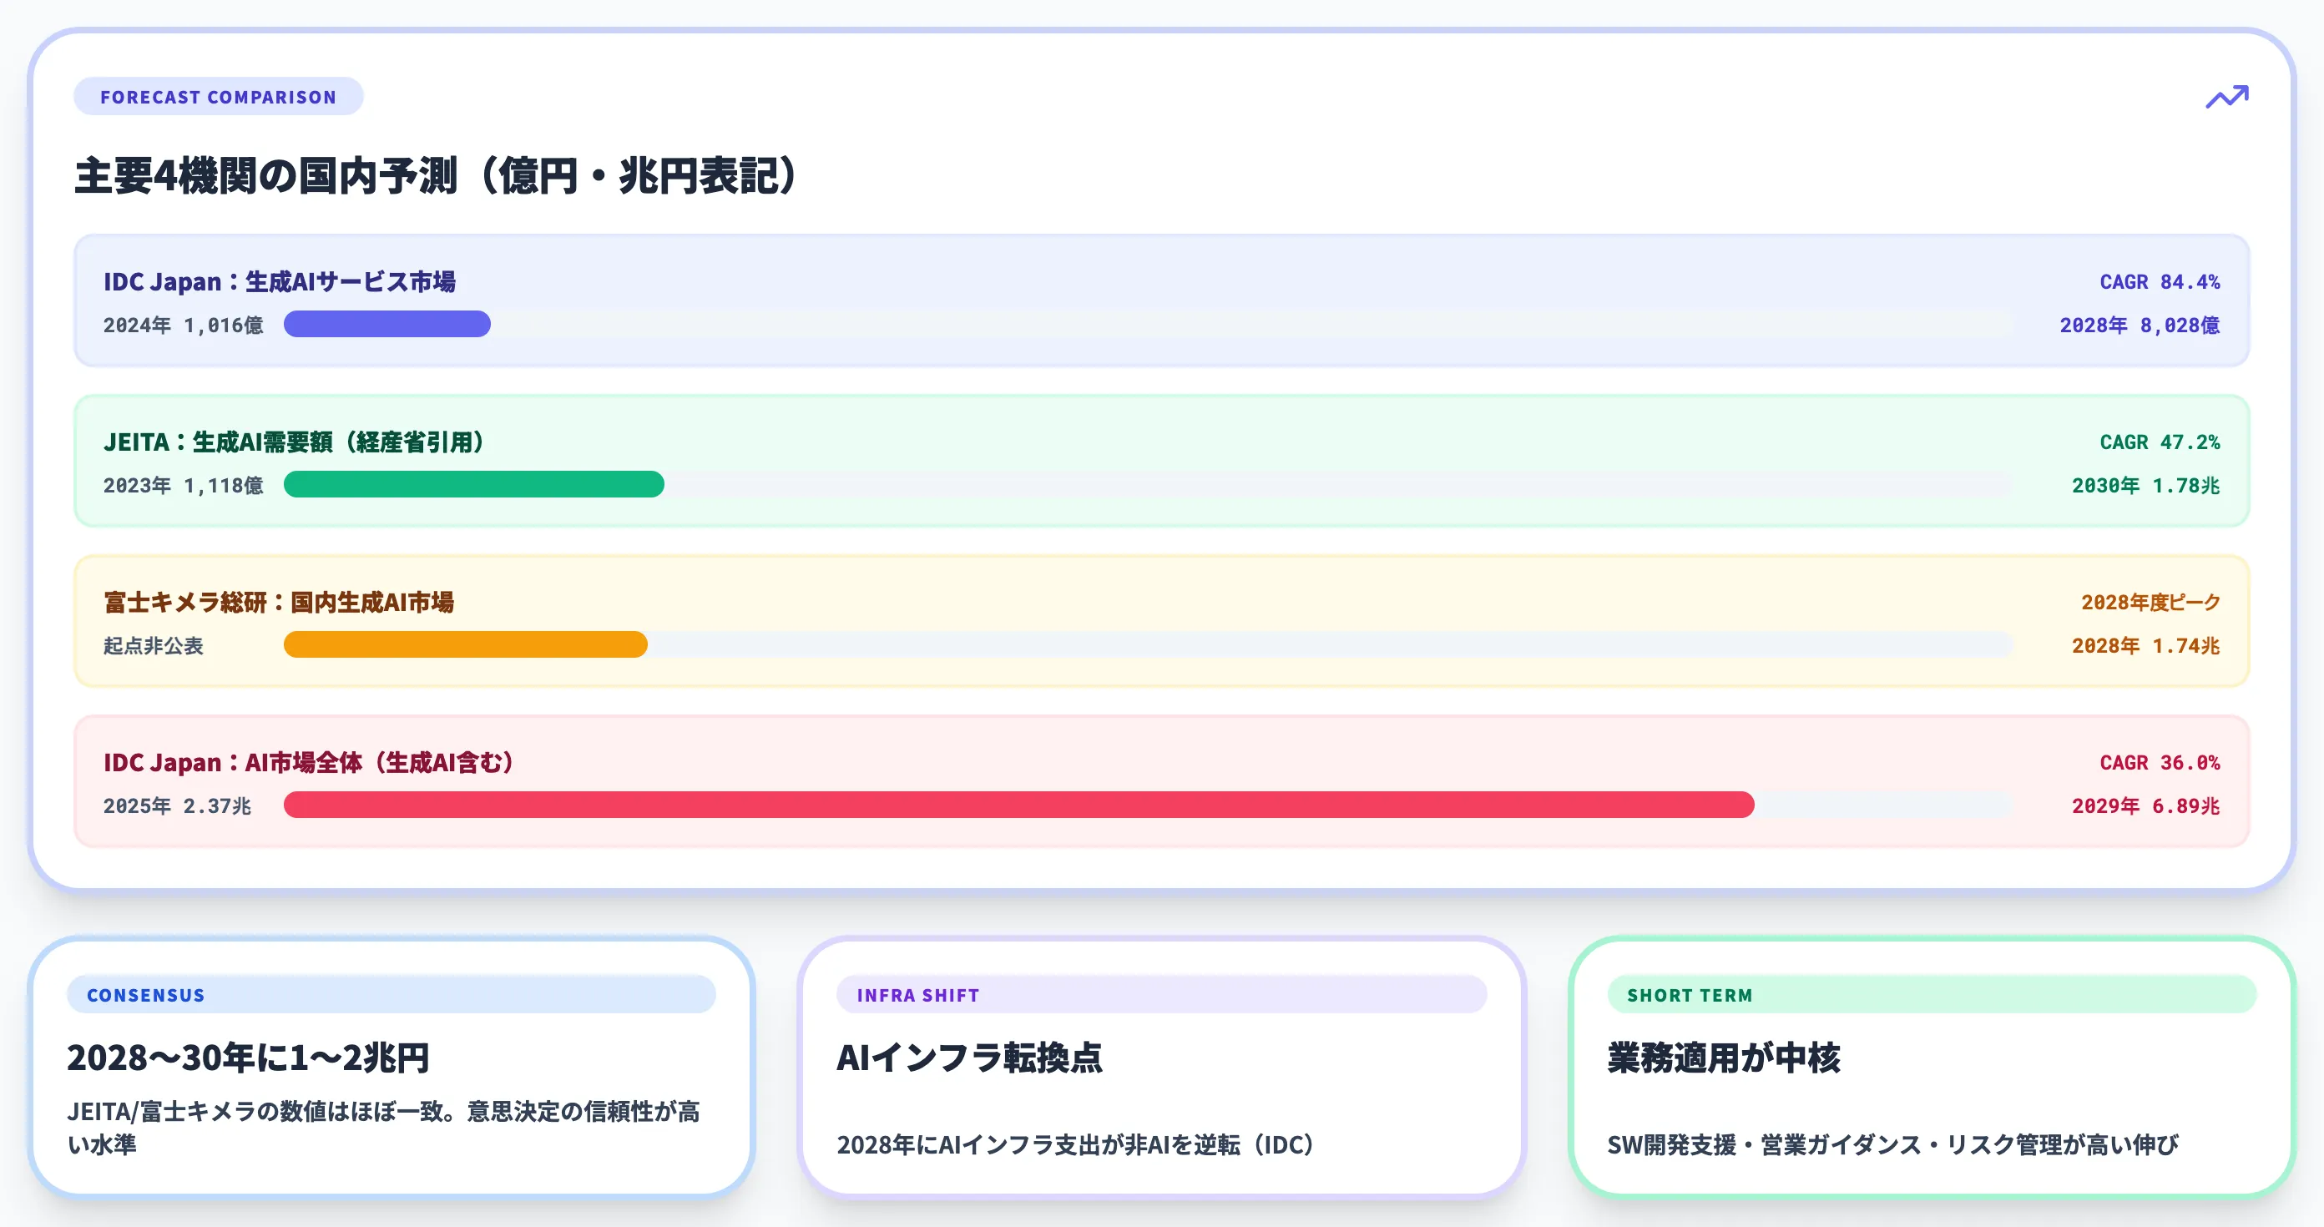Click the trending-up arrow icon
The height and width of the screenshot is (1227, 2324).
(x=2227, y=97)
